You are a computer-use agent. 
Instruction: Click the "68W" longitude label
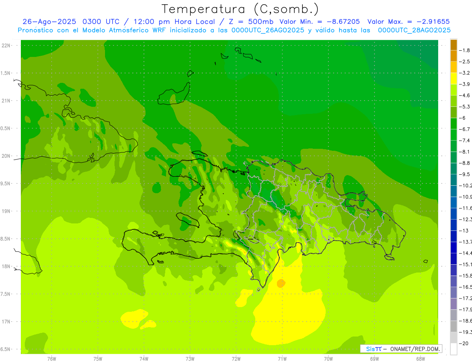click(x=420, y=359)
